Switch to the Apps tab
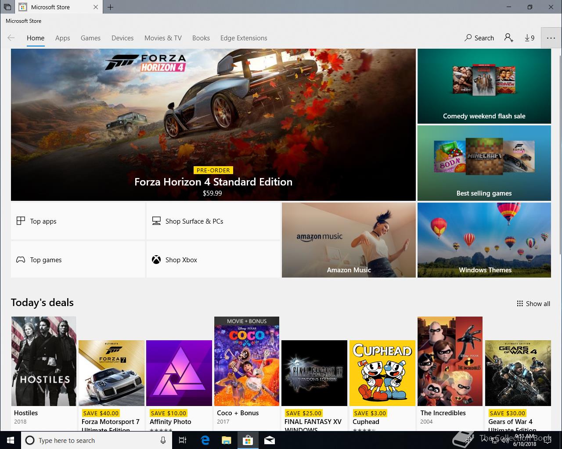Viewport: 562px width, 449px height. pyautogui.click(x=63, y=38)
